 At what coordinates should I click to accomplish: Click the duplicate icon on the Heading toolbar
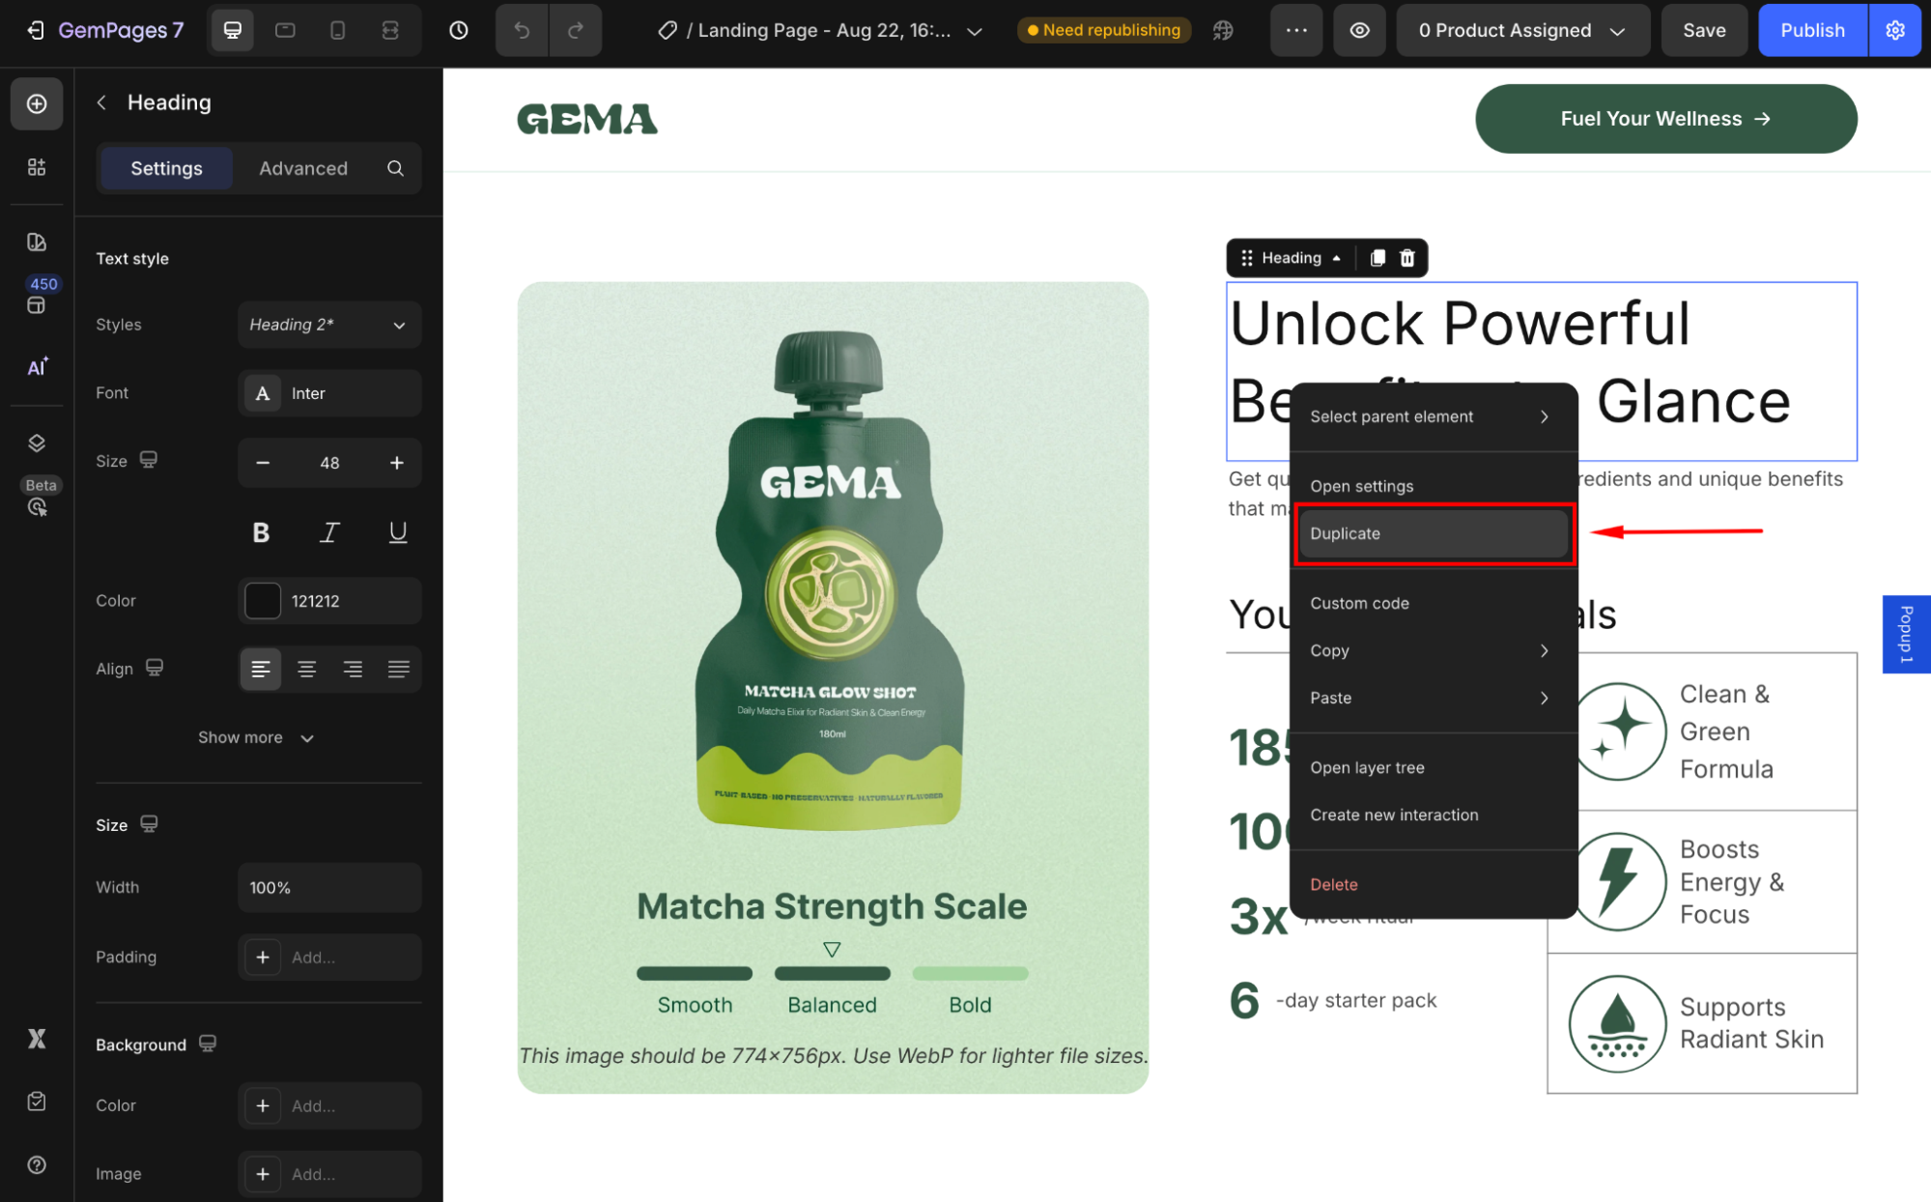(1377, 258)
